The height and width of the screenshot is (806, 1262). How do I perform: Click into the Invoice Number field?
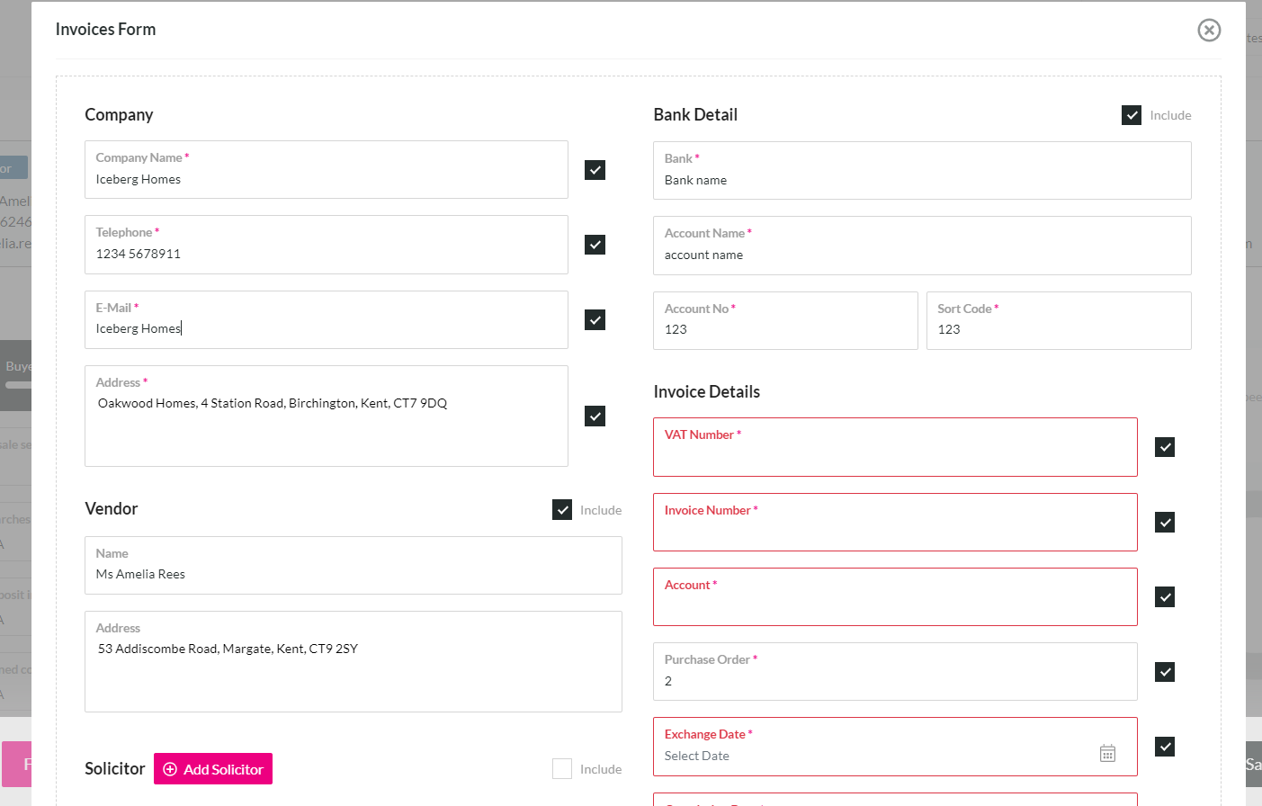point(895,522)
